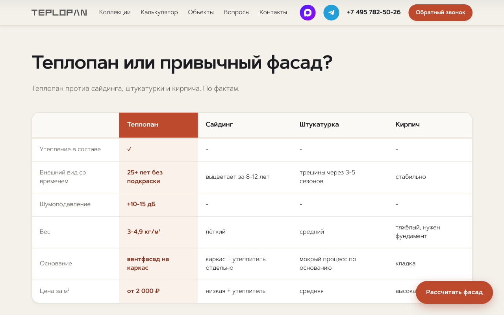This screenshot has height=315, width=504.
Task: Click the Обратный звонок button
Action: pos(440,13)
